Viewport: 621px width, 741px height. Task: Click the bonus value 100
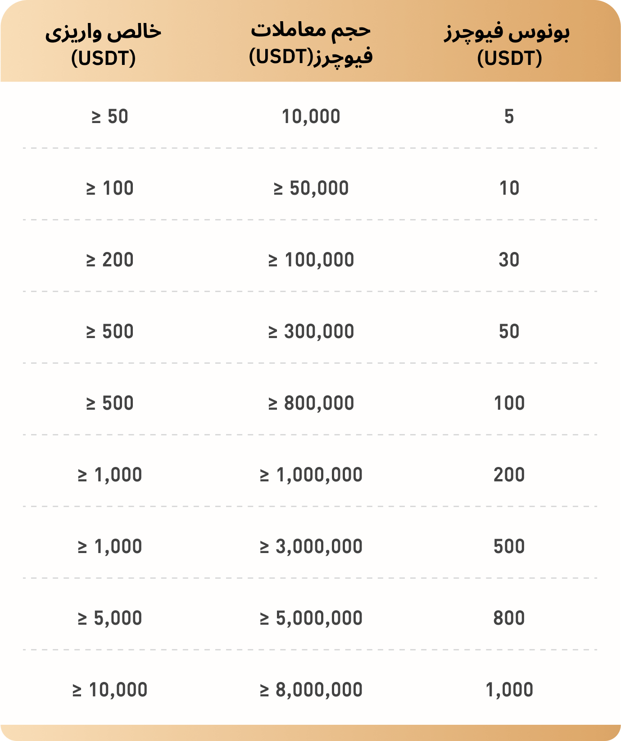(509, 403)
